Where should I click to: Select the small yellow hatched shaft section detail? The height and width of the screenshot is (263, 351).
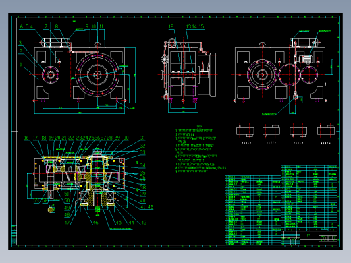(51, 210)
